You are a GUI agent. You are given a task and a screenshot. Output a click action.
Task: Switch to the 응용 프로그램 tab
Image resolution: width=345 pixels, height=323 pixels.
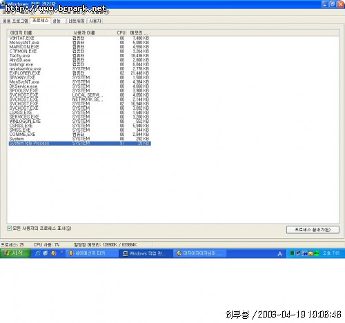(x=15, y=21)
